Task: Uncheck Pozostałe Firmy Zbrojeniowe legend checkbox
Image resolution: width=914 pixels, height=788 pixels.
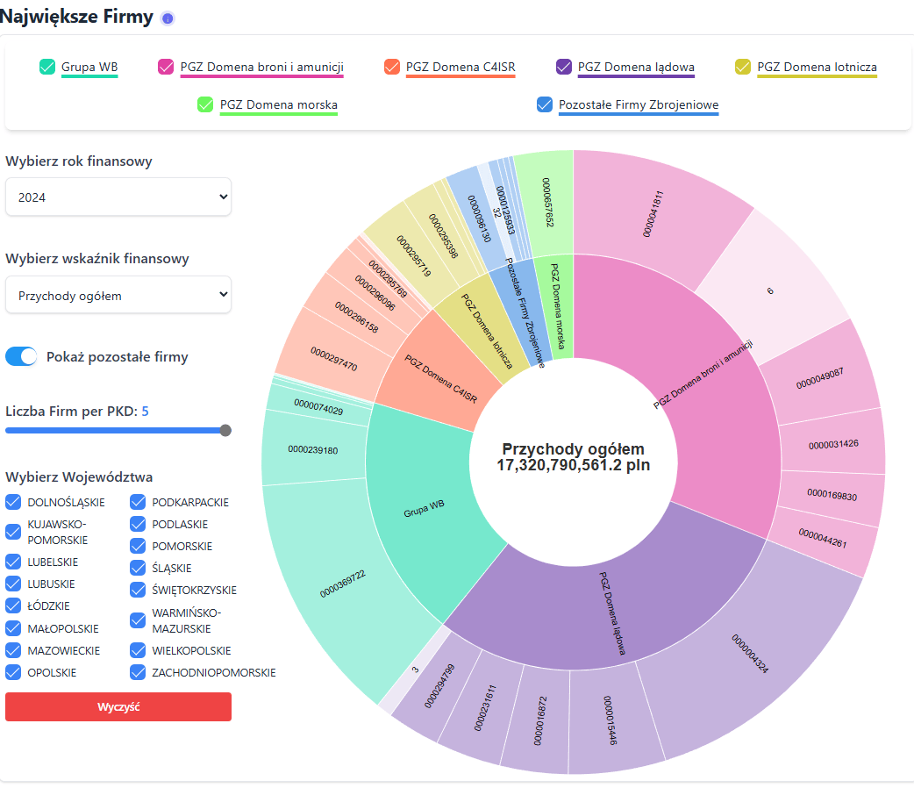Action: tap(545, 104)
